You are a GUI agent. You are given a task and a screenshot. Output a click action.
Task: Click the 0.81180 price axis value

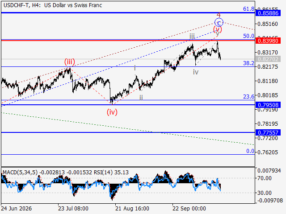(x=268, y=81)
